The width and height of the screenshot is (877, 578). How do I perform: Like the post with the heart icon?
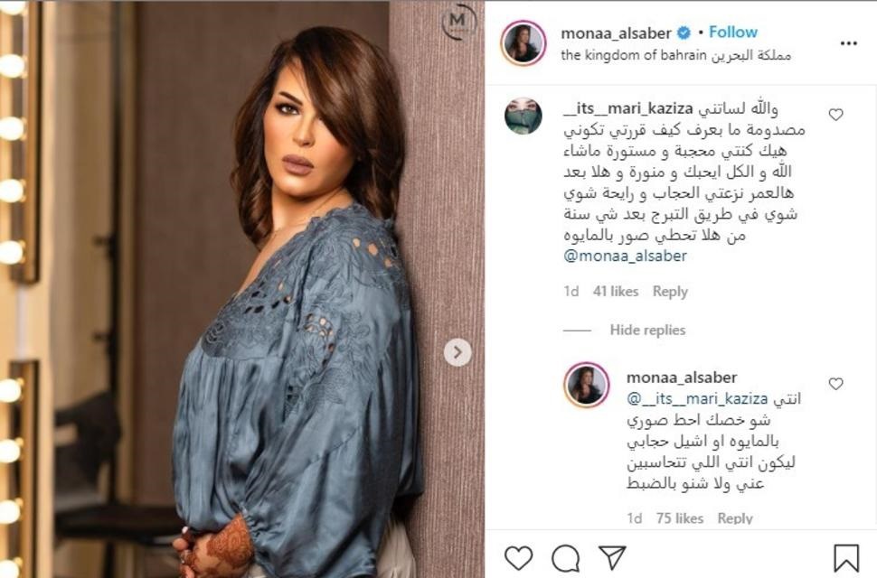(518, 558)
